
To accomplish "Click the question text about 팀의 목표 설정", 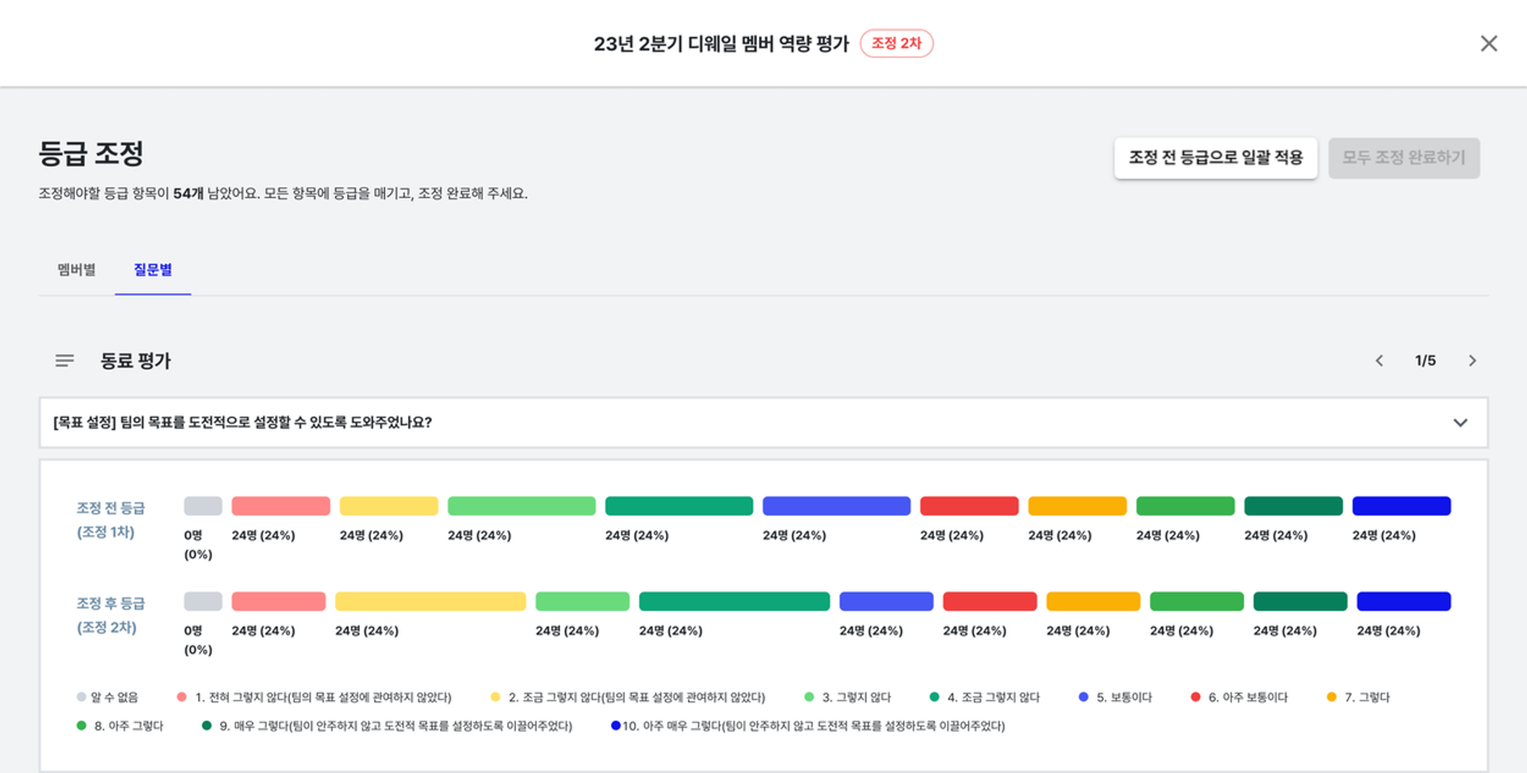I will (x=241, y=423).
